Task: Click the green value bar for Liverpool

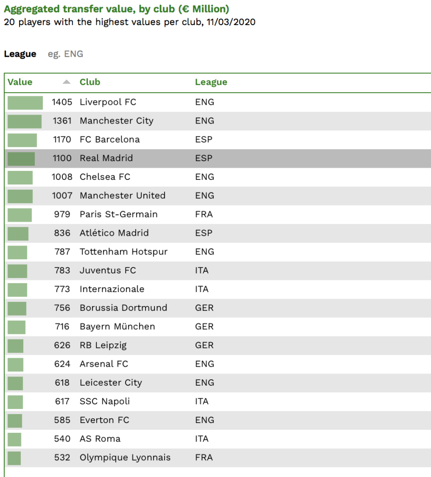Action: point(25,103)
